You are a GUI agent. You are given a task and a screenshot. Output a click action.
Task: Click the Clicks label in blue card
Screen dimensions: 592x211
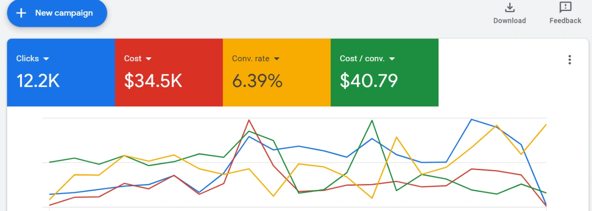tap(27, 59)
